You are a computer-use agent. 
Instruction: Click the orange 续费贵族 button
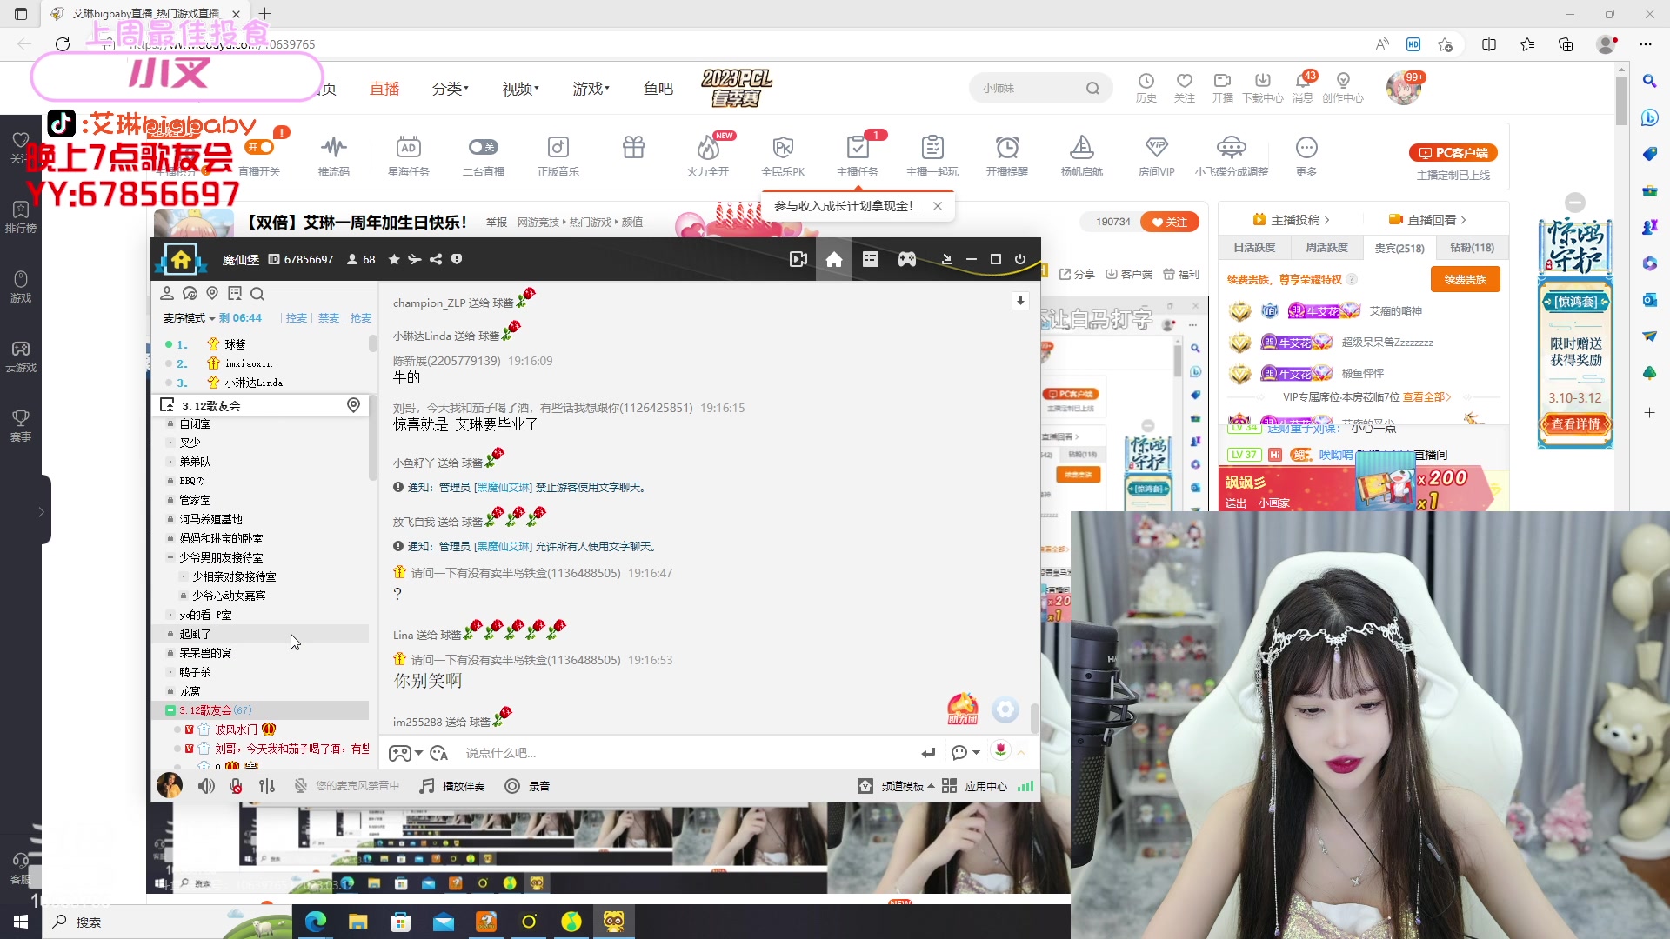pos(1466,279)
